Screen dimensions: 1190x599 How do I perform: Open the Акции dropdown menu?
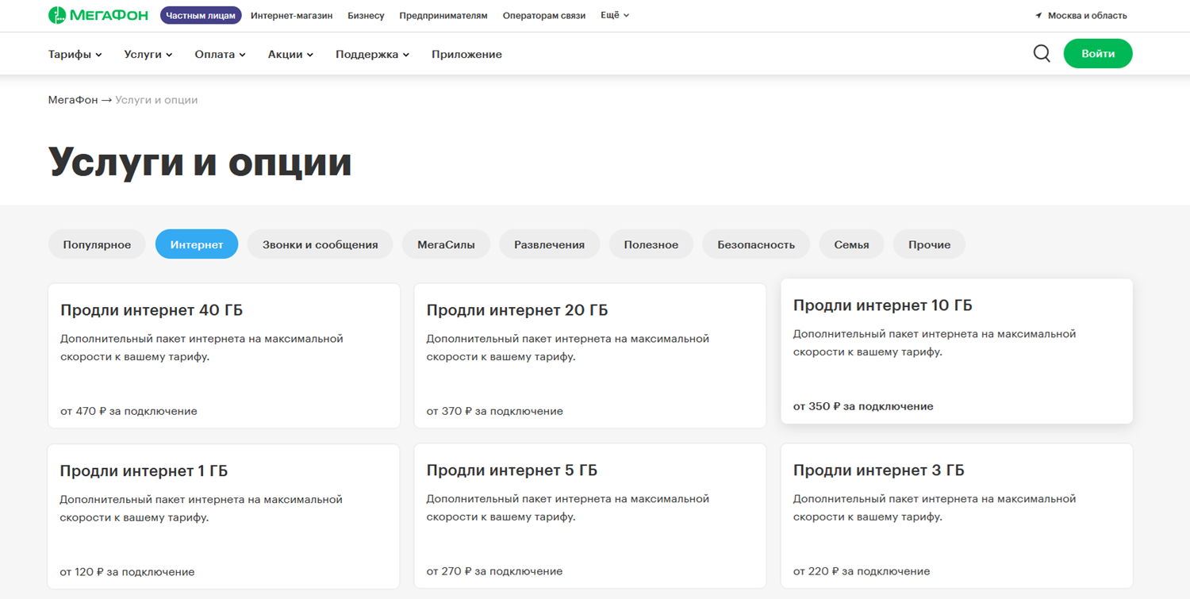(290, 54)
